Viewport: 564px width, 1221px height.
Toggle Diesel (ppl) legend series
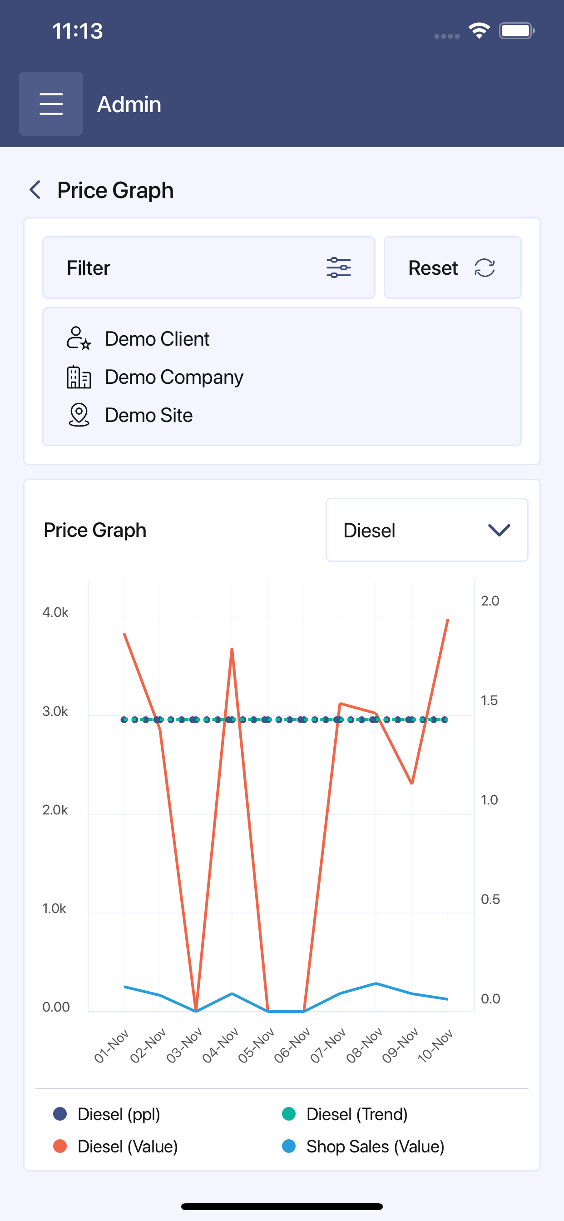[107, 1114]
